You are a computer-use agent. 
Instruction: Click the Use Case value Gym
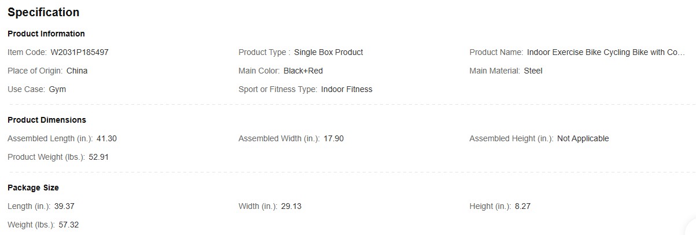click(x=57, y=89)
